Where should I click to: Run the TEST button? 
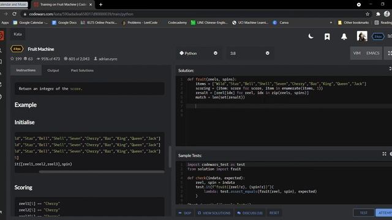[364, 213]
